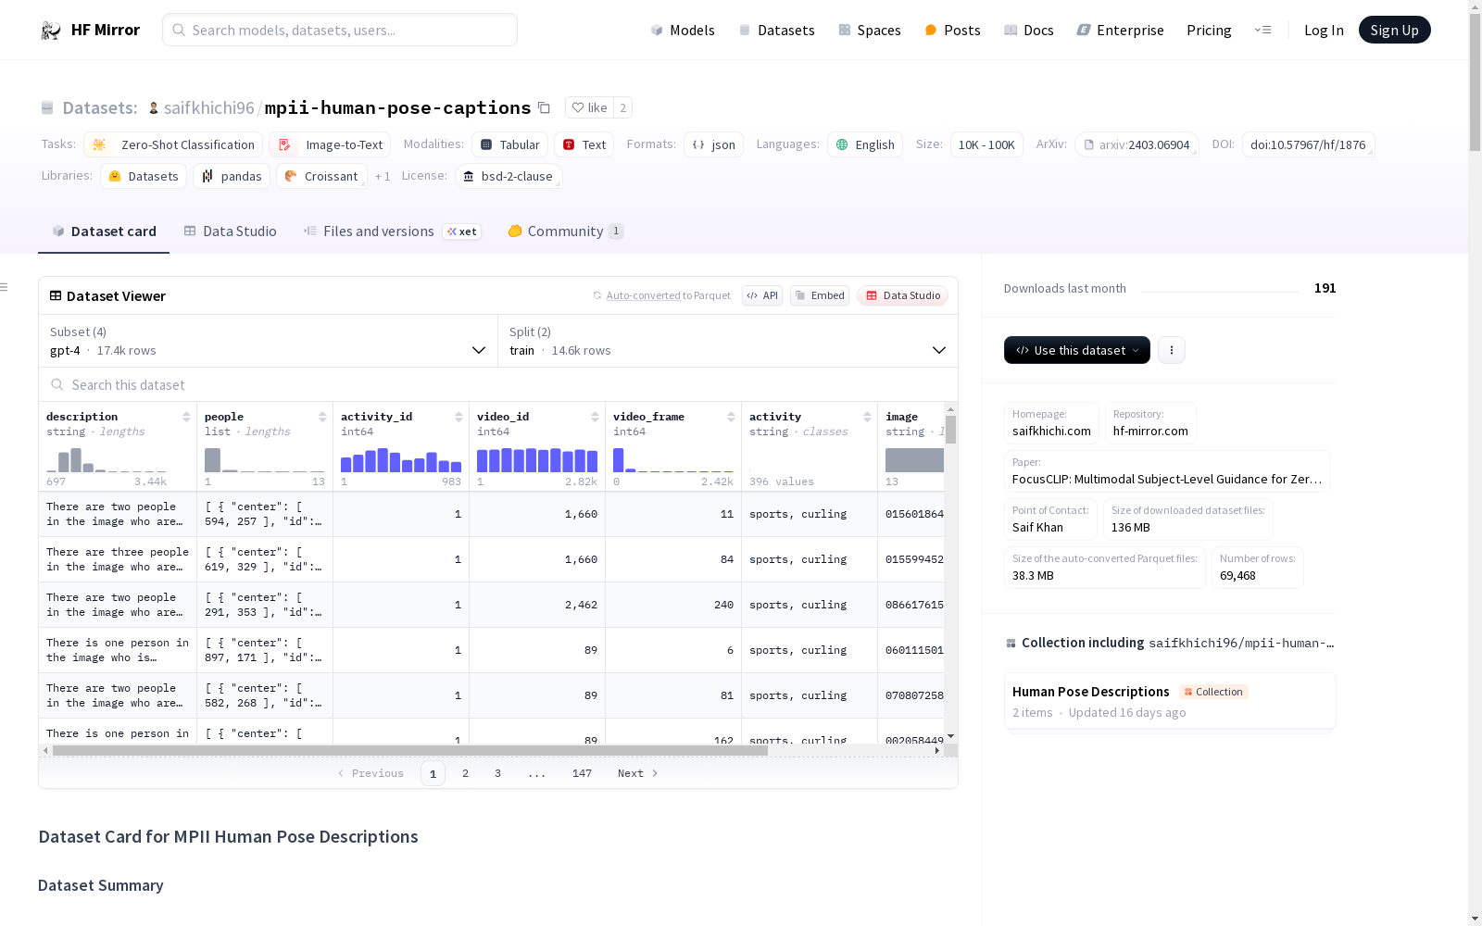Open the saifkhichi.com homepage link
Image resolution: width=1482 pixels, height=926 pixels.
point(1051,423)
